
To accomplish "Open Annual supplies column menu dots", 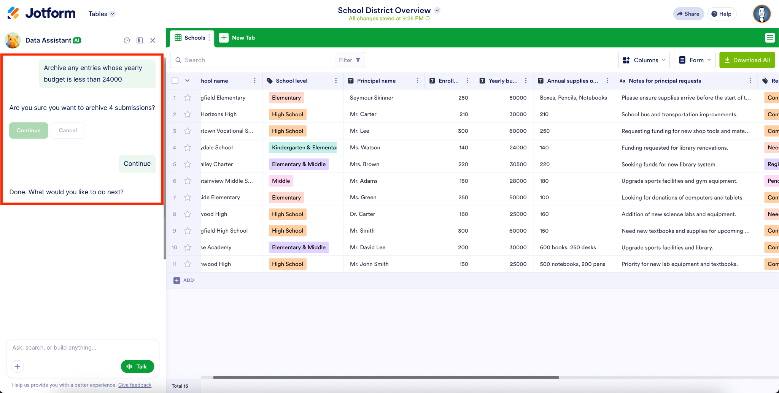I will pos(607,81).
